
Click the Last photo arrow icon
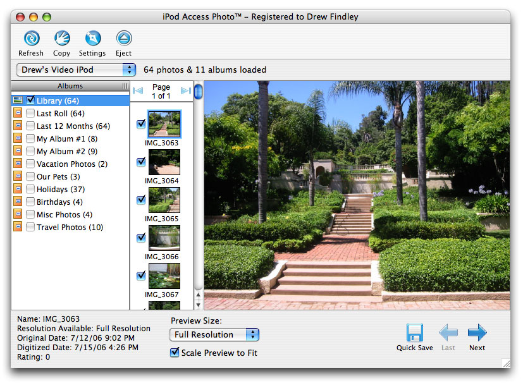[448, 332]
